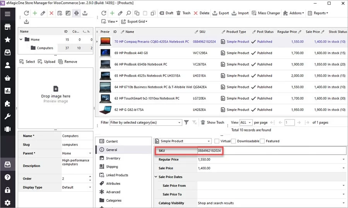Click the red X delete category icon
Screen dimensions: 348x208
click(51, 13)
